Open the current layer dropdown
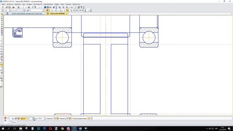The image size is (233, 131). pyautogui.click(x=43, y=11)
